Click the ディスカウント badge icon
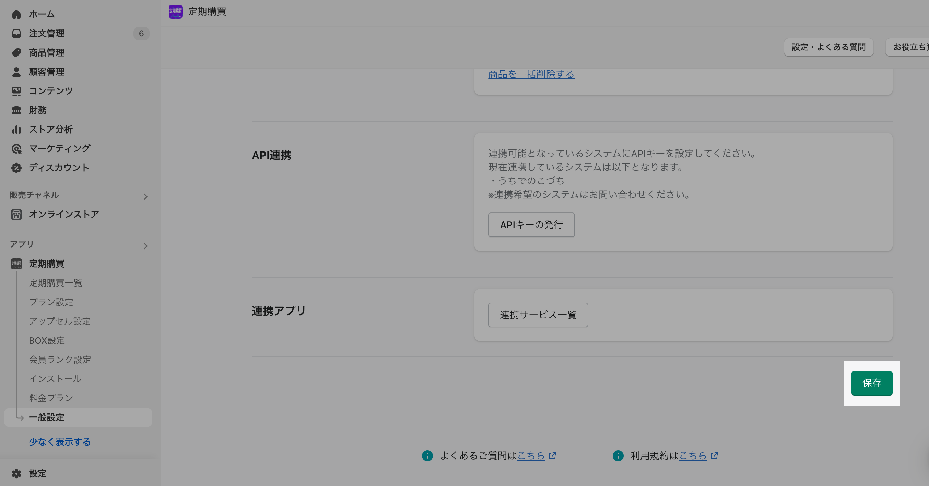 pyautogui.click(x=16, y=168)
